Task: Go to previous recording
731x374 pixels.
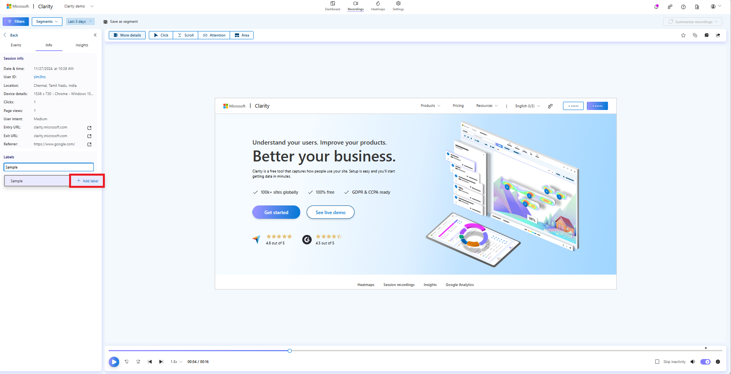Action: click(150, 362)
